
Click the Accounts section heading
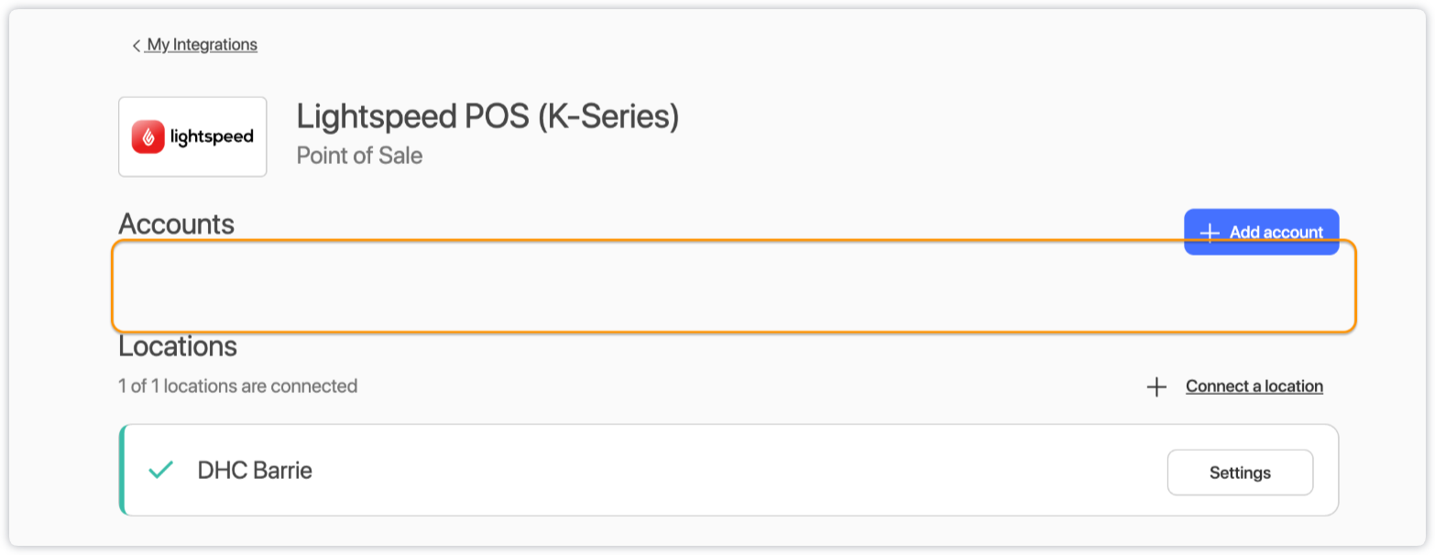[x=176, y=223]
